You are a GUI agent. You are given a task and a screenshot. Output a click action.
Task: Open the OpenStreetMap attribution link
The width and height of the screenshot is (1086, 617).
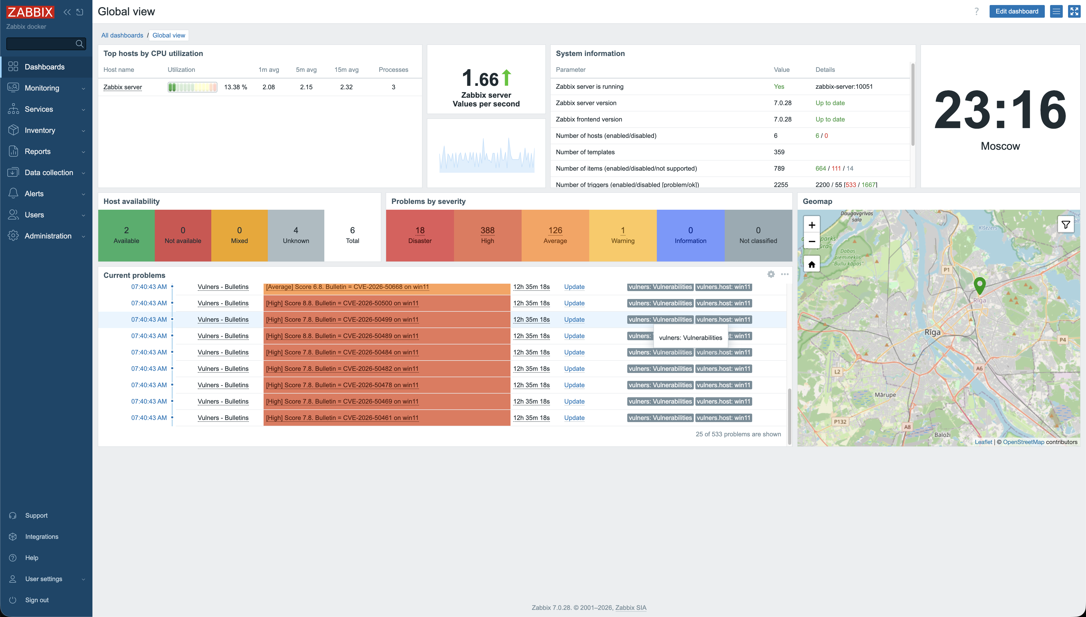click(x=1023, y=442)
